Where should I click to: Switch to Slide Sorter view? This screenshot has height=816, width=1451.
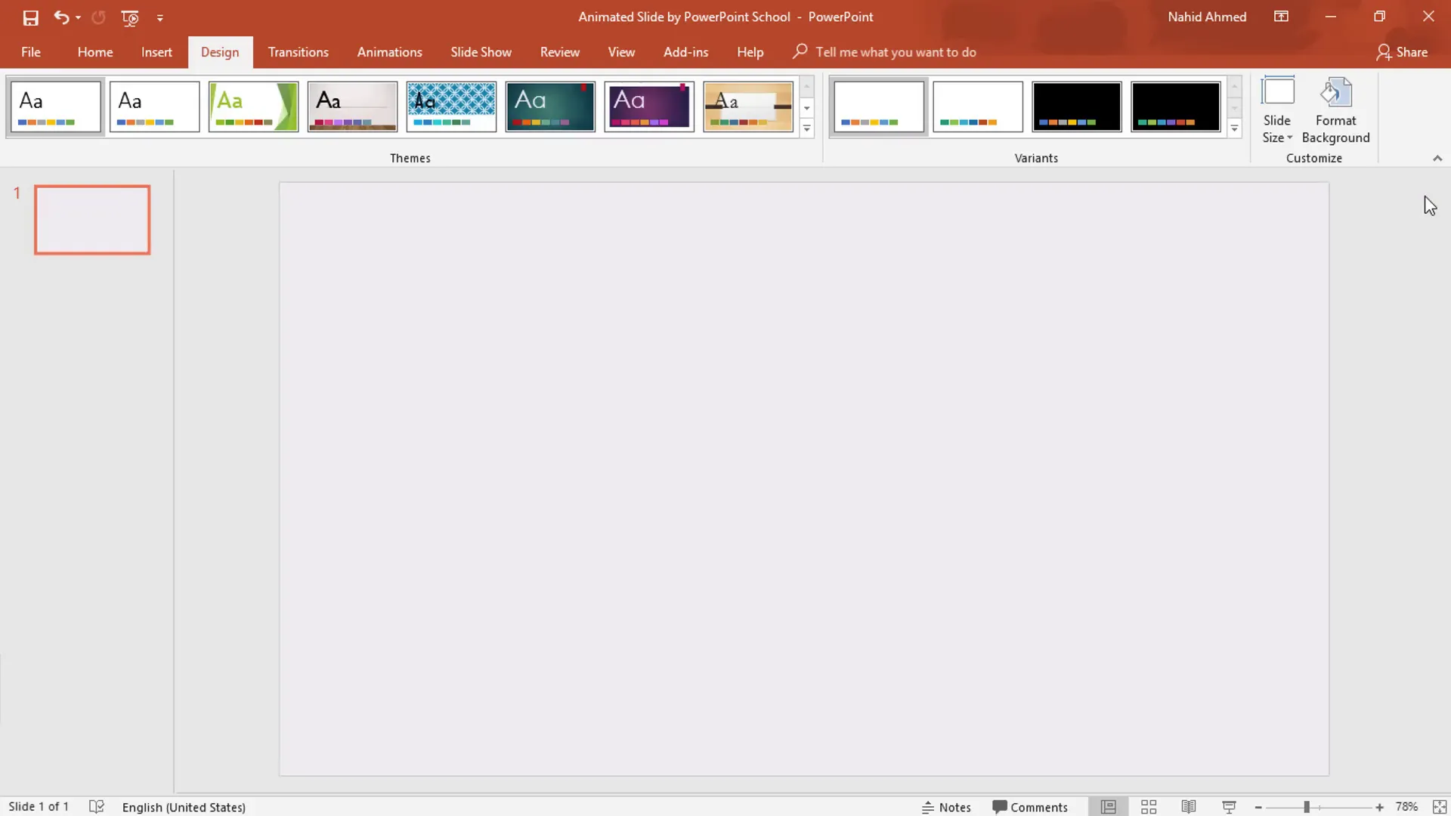[x=1149, y=807]
